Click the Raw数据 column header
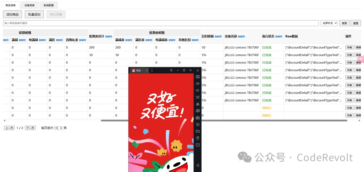The image size is (364, 172). 292,36
